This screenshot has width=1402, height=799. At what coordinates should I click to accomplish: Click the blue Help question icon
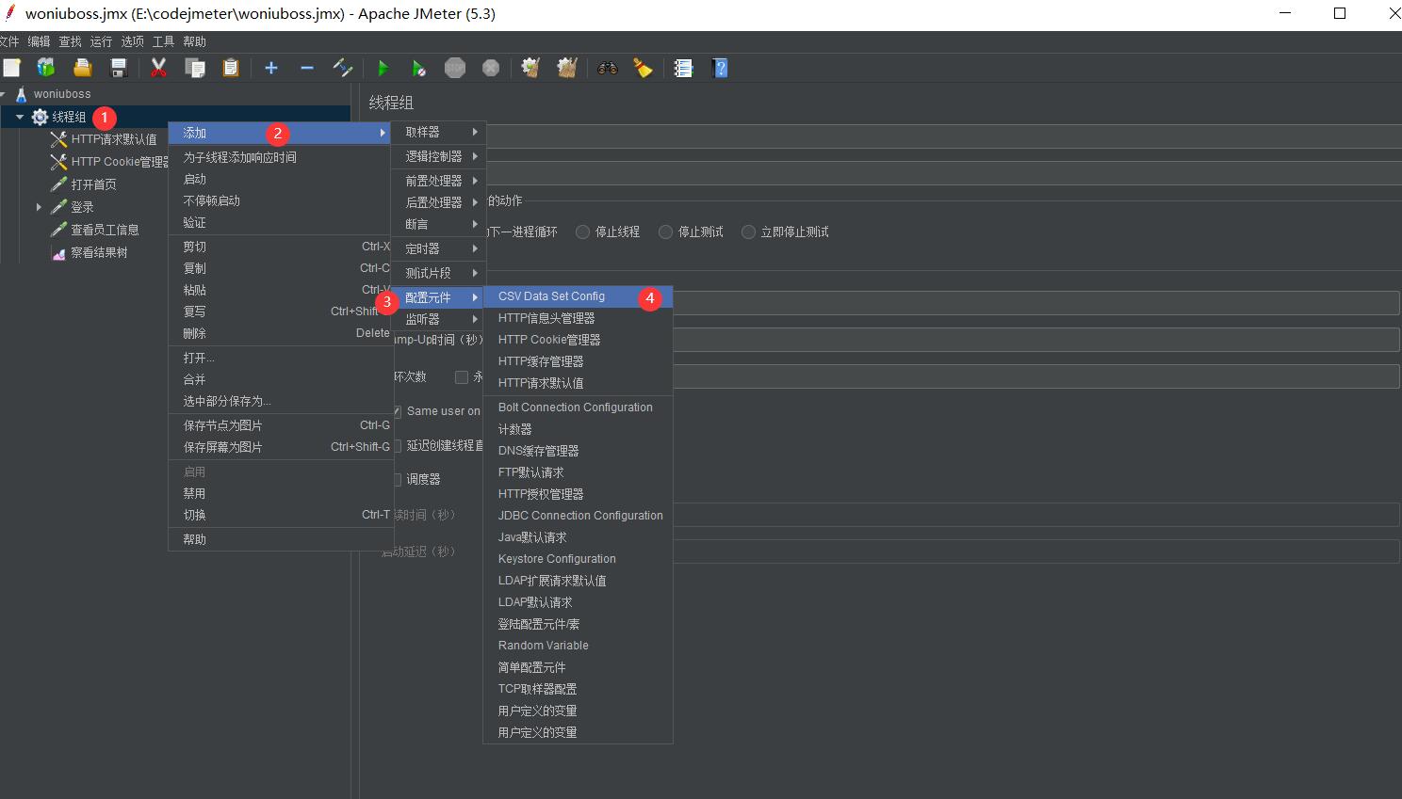click(x=721, y=68)
